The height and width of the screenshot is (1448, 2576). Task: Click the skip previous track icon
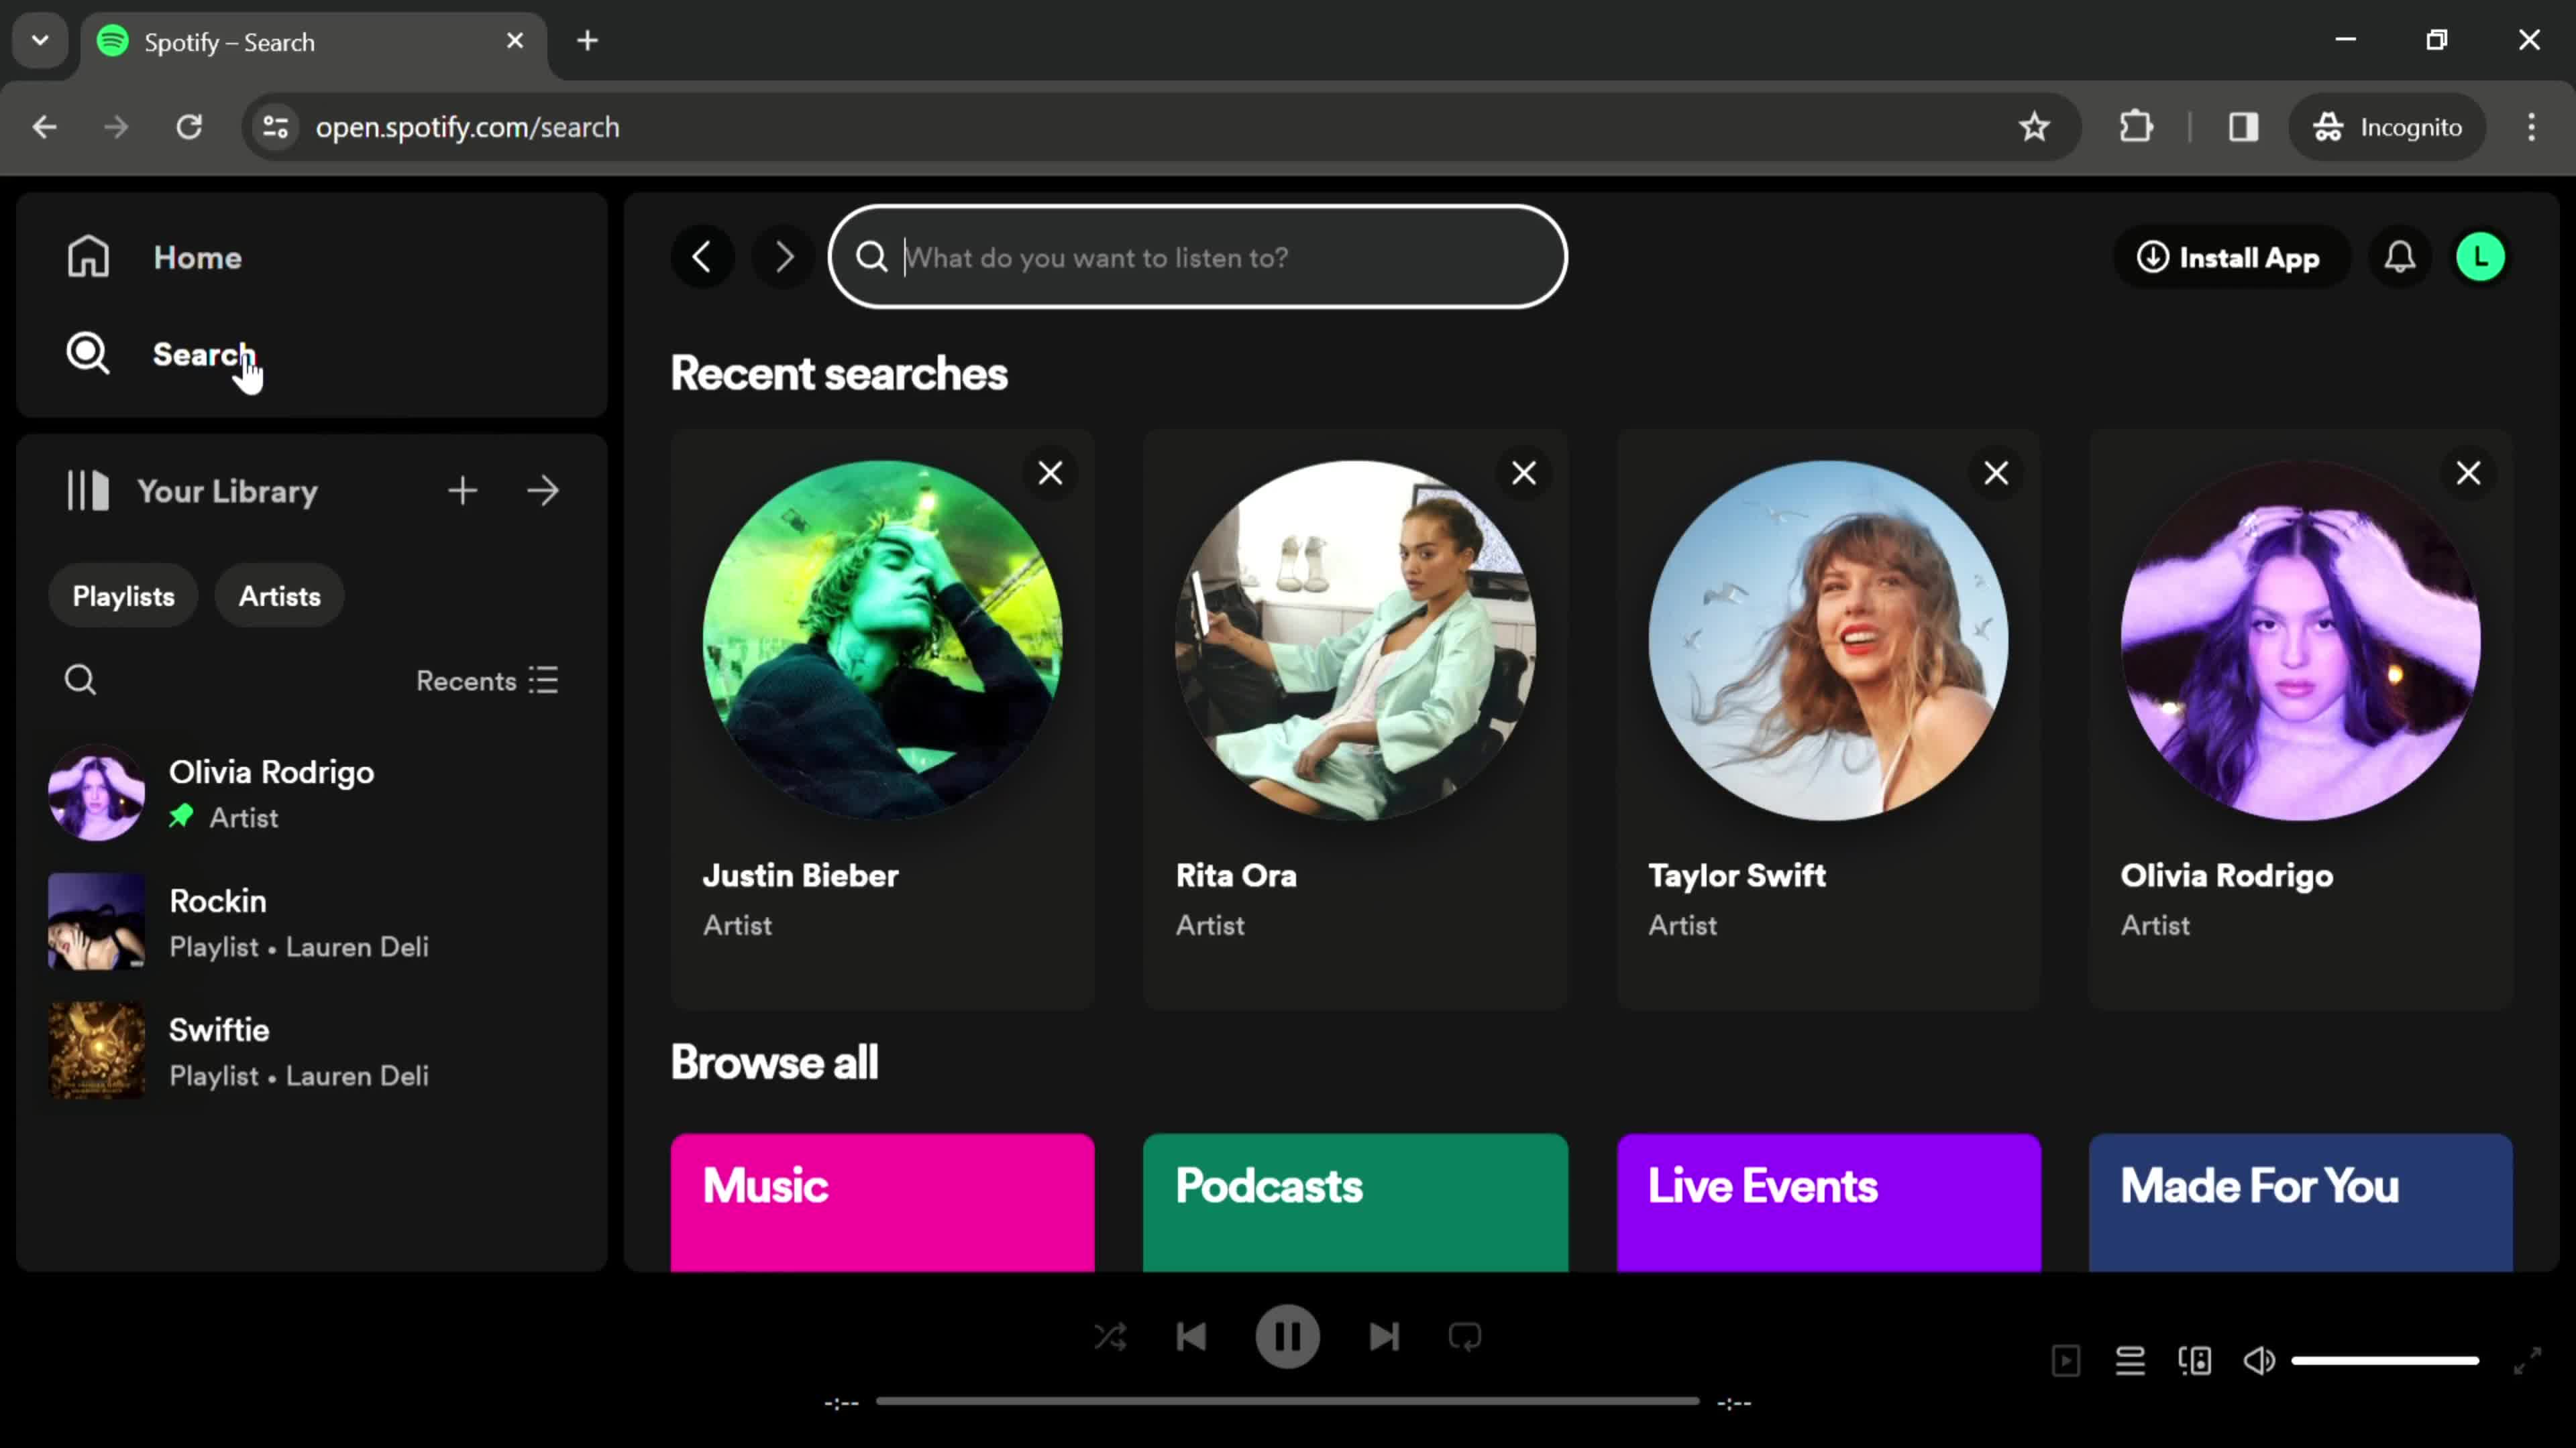[x=1193, y=1338]
